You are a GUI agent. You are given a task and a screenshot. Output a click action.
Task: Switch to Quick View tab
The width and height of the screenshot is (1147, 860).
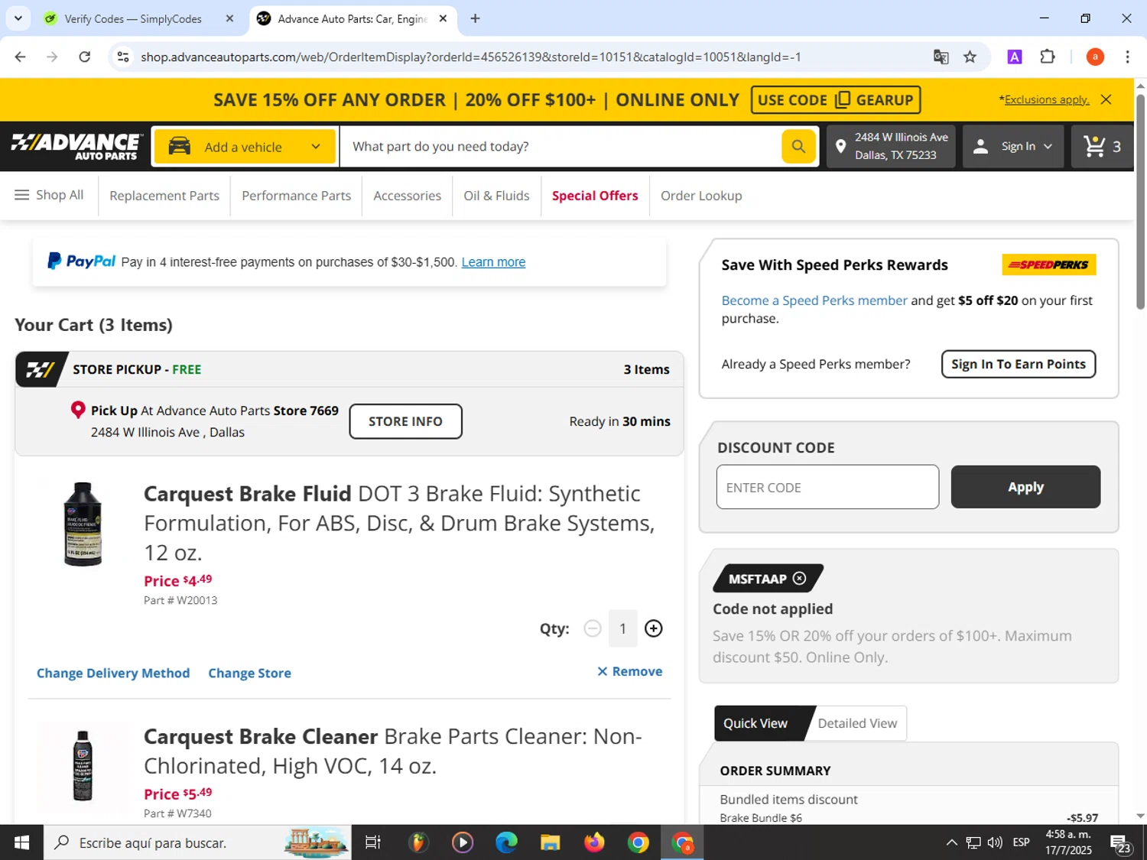[x=755, y=723]
